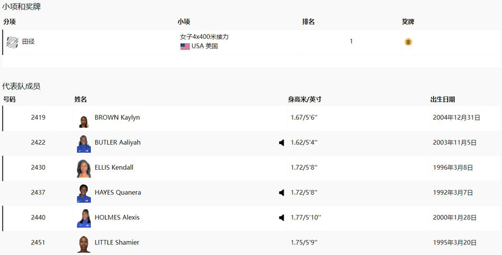Open the 女子4x400米接力 event link
The image size is (502, 255).
tap(205, 37)
